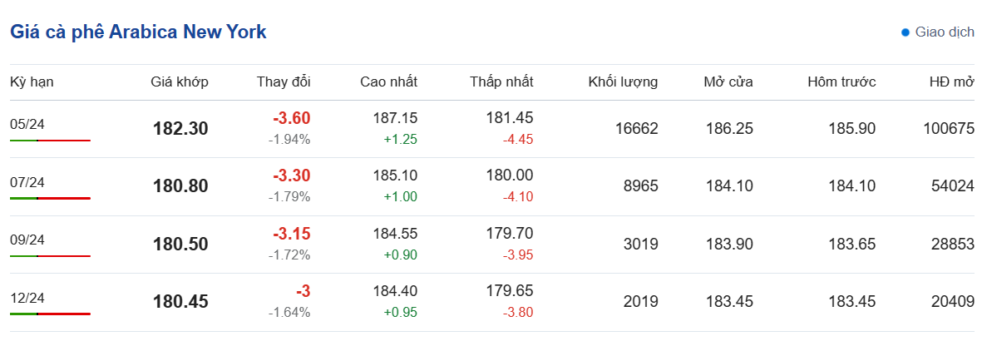Click the price range bar under 12/24
This screenshot has width=987, height=346.
click(50, 314)
